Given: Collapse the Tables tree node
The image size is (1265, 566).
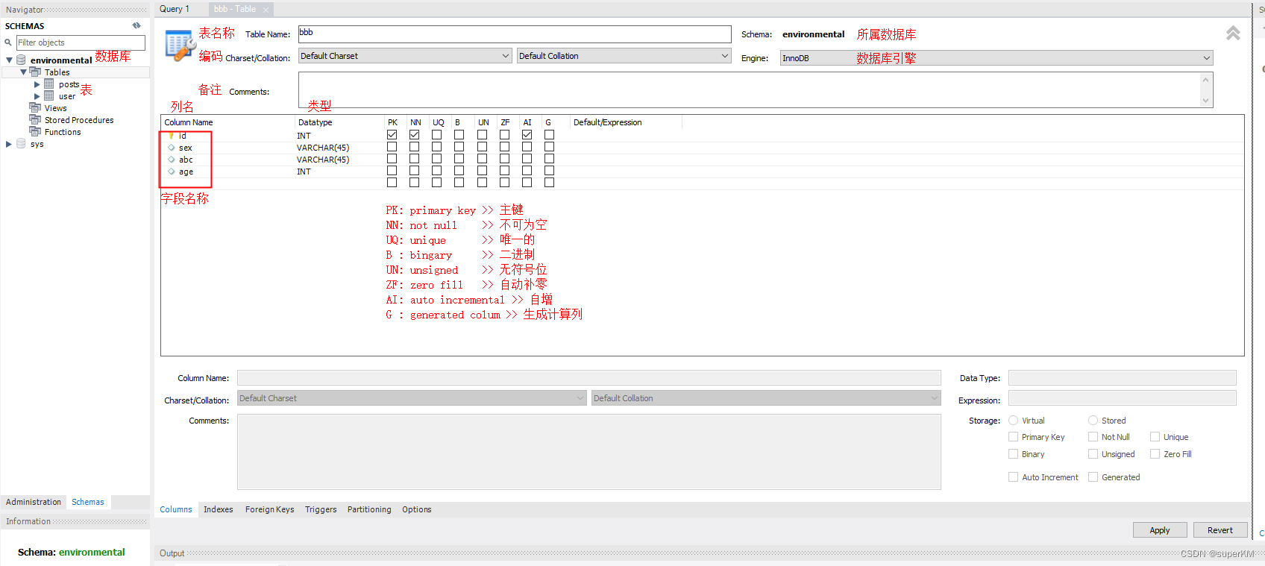Looking at the screenshot, I should click(x=23, y=72).
